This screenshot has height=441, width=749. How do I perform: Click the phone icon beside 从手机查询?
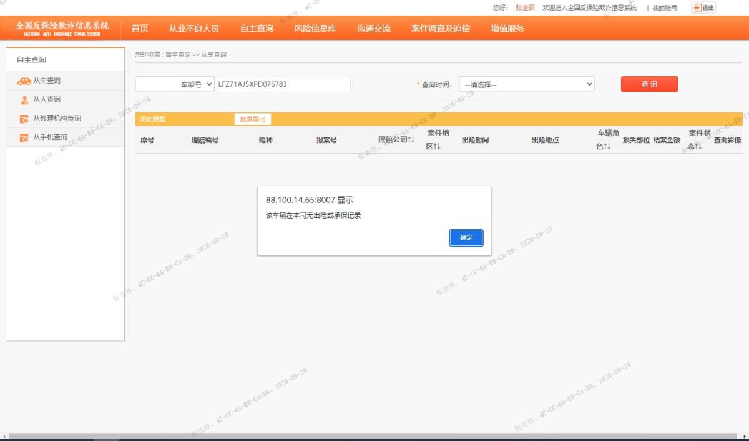(x=24, y=137)
